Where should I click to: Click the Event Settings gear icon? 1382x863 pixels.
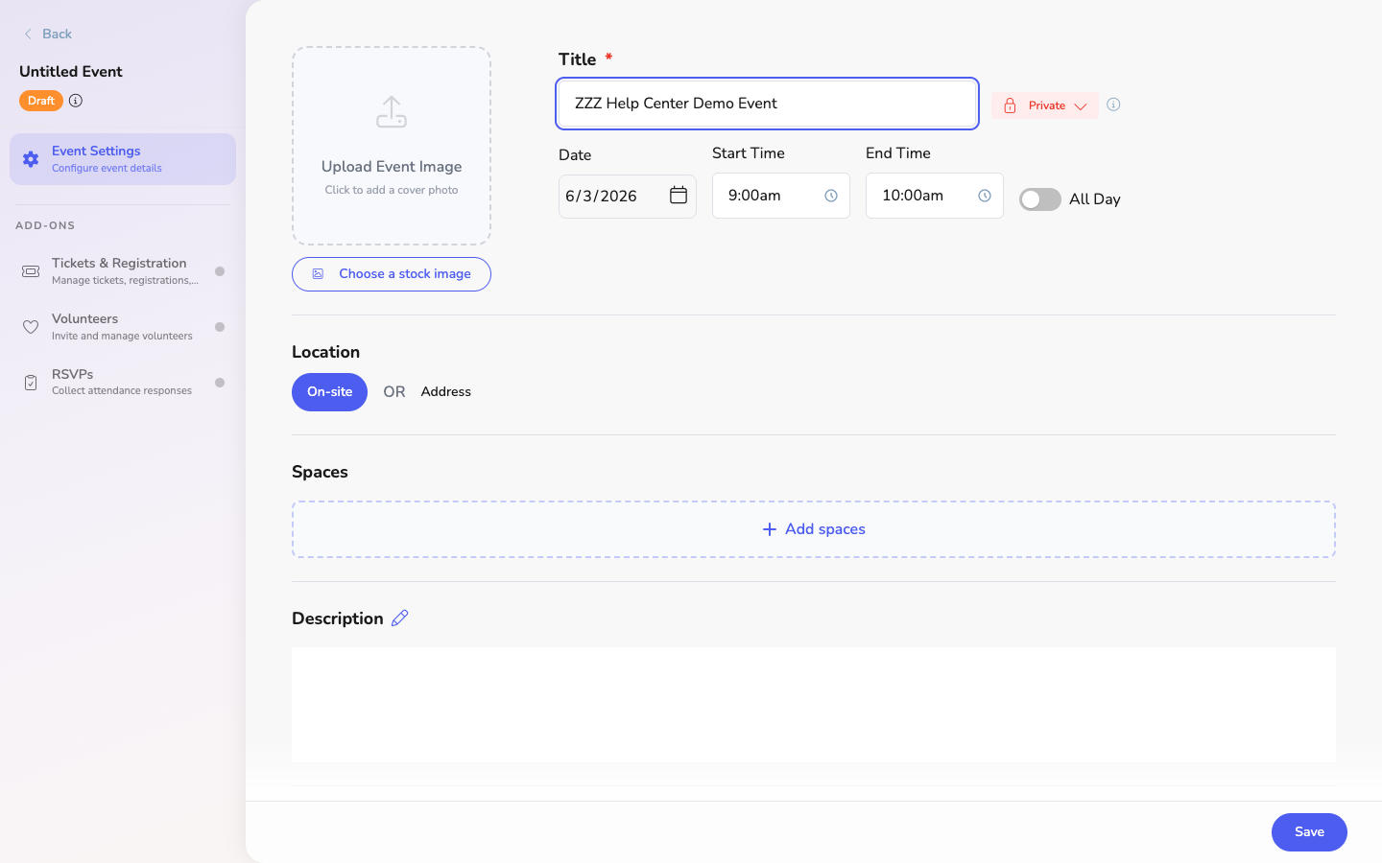31,159
